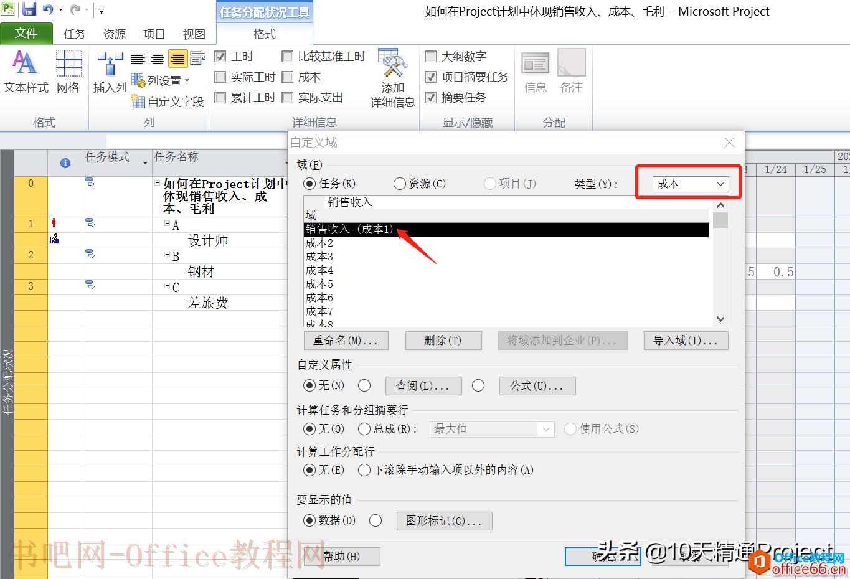Close the 自定义域 dialog with X
The height and width of the screenshot is (579, 850).
coord(730,143)
